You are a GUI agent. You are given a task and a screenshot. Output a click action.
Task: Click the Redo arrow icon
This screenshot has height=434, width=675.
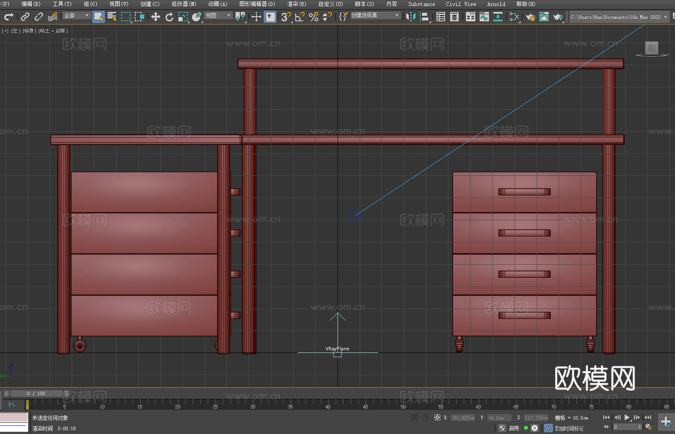click(x=9, y=17)
